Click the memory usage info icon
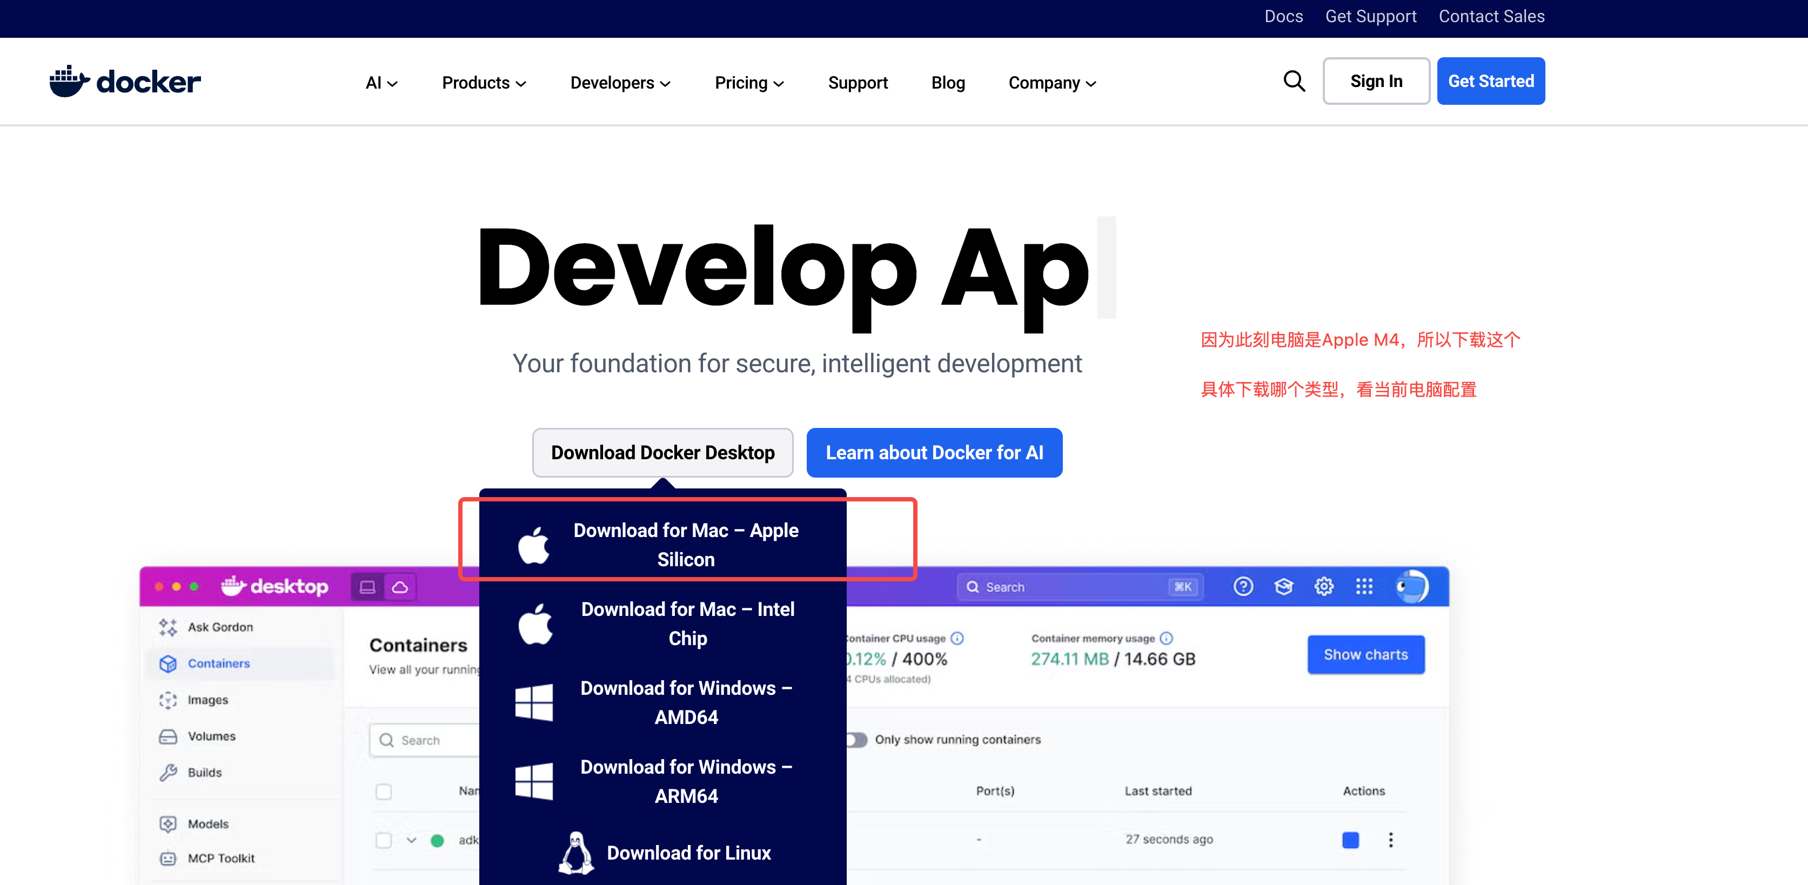The height and width of the screenshot is (885, 1808). [1166, 638]
